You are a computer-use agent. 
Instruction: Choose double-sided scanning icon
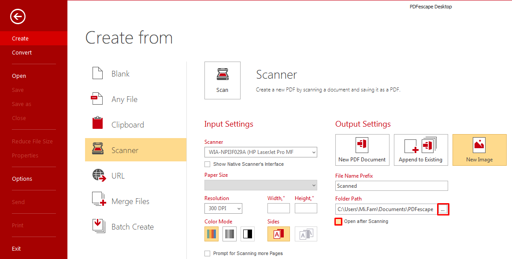point(306,234)
